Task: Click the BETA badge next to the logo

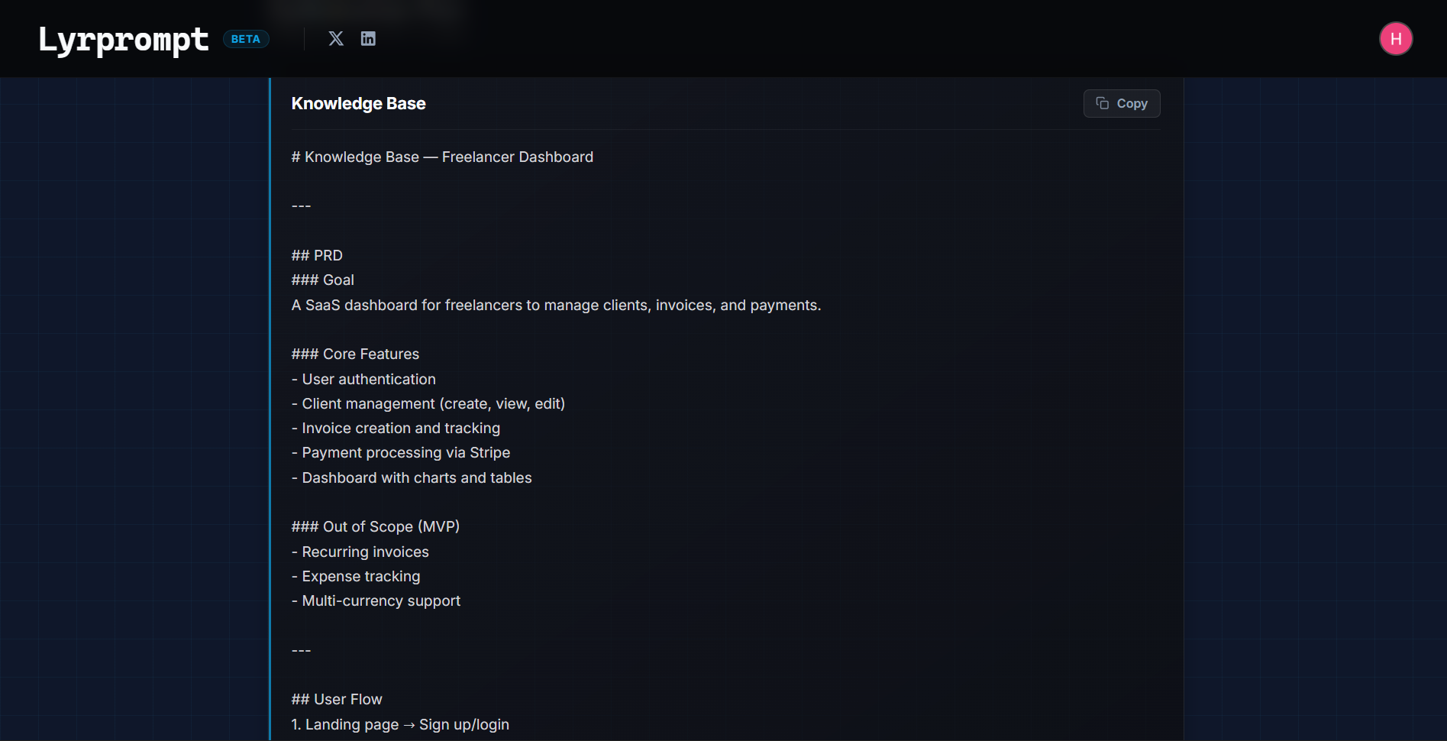Action: [246, 38]
